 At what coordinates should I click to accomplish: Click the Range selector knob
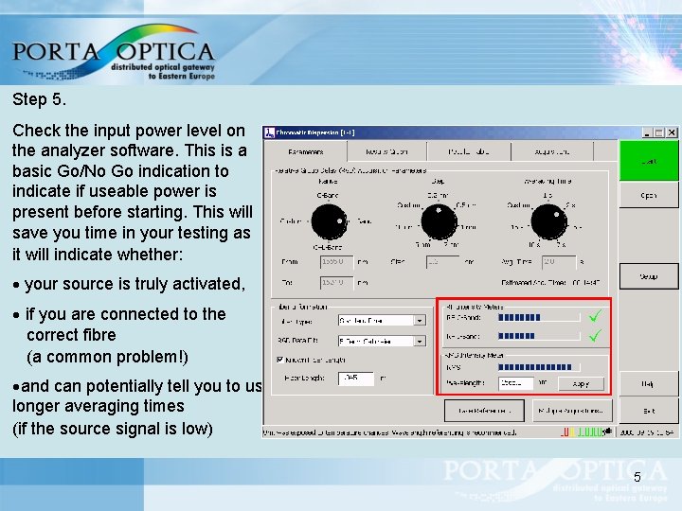click(x=330, y=222)
